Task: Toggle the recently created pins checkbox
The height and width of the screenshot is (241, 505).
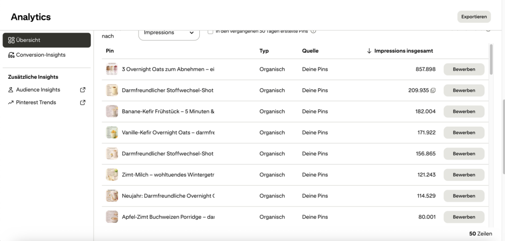Action: point(210,32)
